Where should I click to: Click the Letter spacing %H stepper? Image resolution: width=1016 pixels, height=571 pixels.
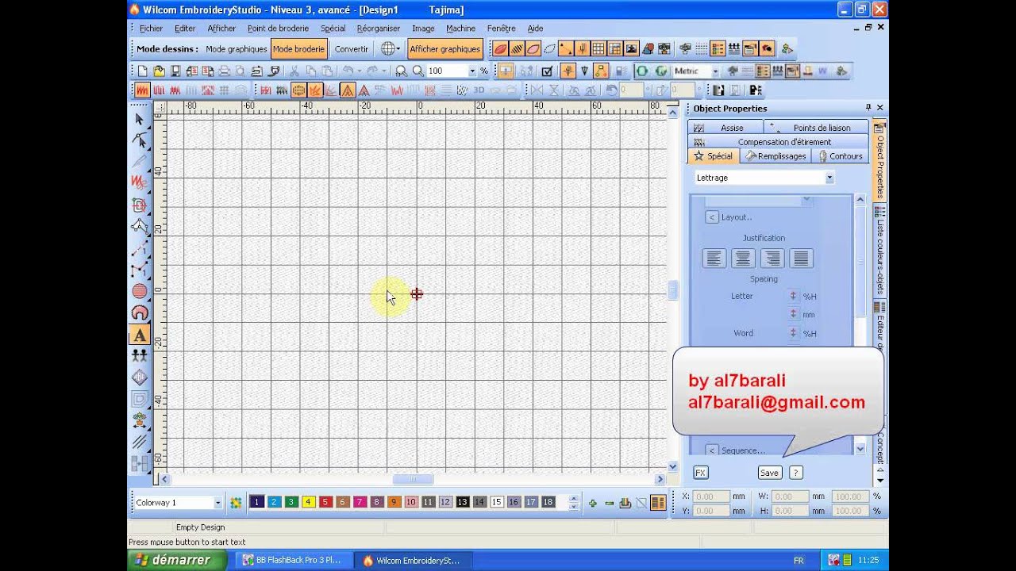click(x=793, y=296)
